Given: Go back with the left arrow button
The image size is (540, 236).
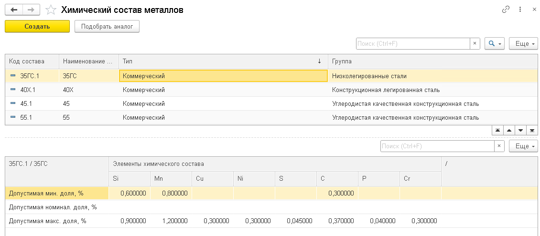Looking at the screenshot, I should (14, 10).
